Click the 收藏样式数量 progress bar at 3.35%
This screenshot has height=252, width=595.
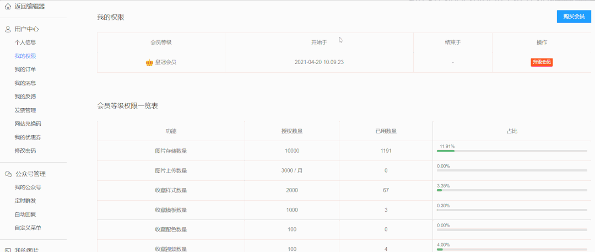[512, 190]
